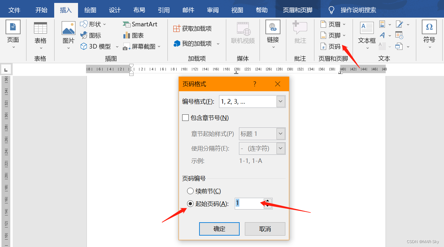The width and height of the screenshot is (444, 247).
Task: Click the 文本框 (Text Box) icon
Action: 367,28
